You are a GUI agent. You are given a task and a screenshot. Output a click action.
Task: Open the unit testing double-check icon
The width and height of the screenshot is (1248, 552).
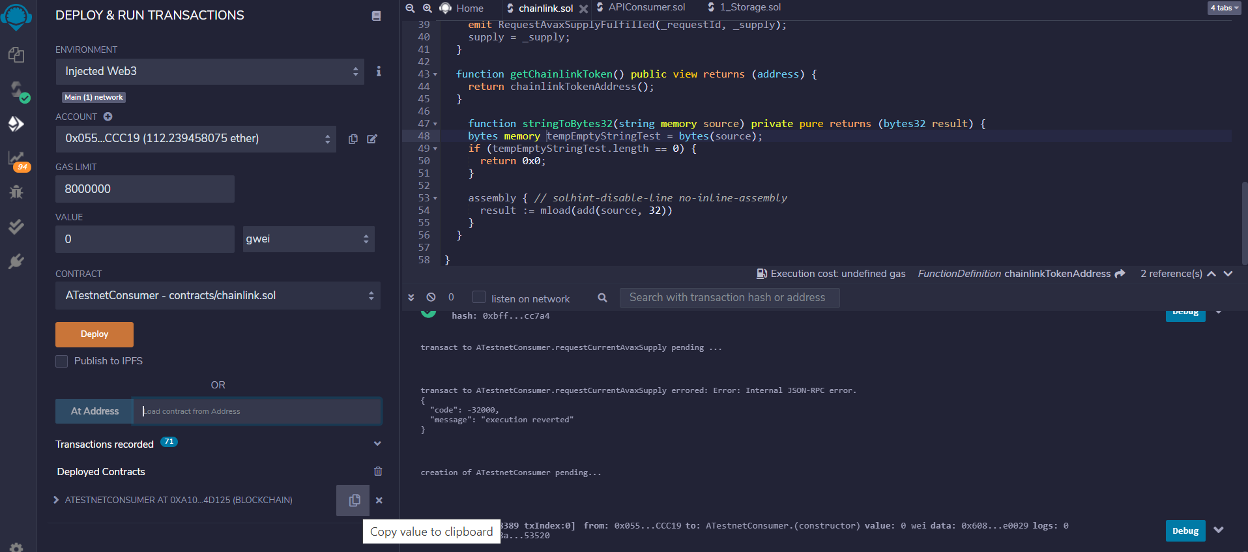click(16, 226)
